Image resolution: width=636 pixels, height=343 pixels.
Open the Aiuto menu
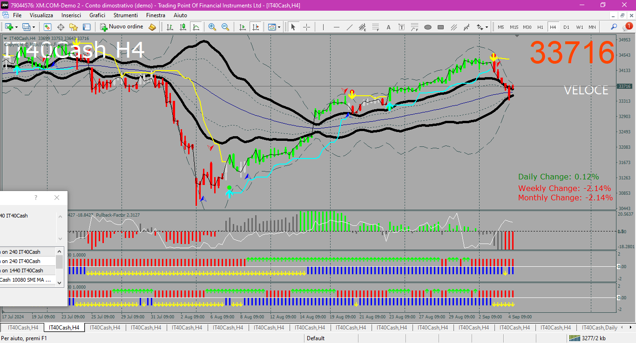(180, 15)
